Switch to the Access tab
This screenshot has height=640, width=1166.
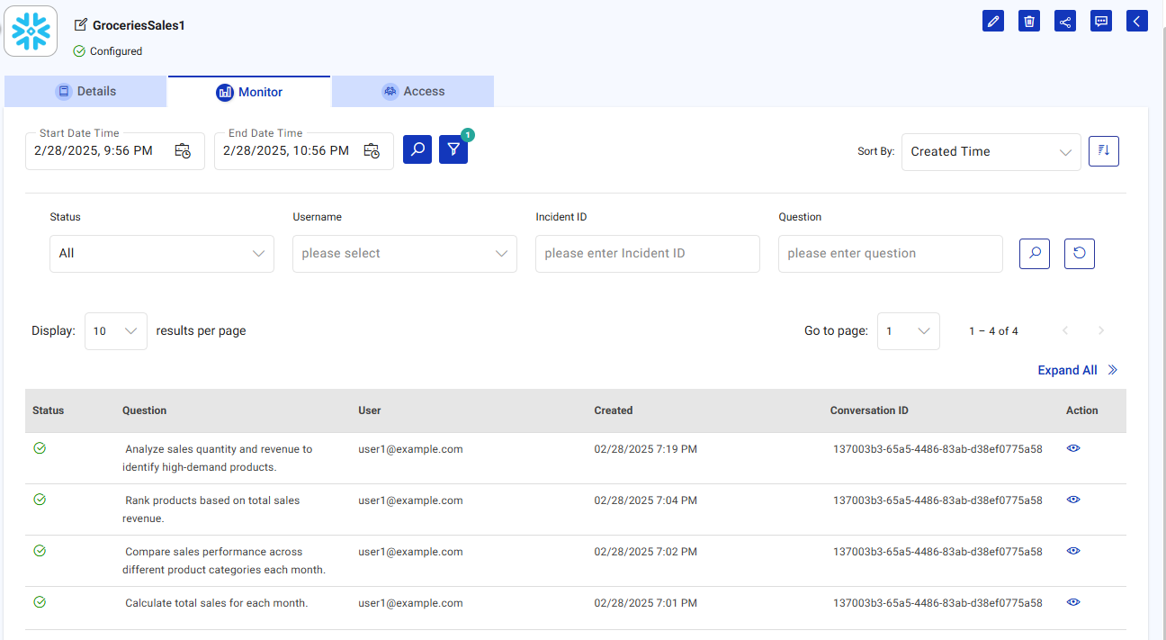pos(412,91)
